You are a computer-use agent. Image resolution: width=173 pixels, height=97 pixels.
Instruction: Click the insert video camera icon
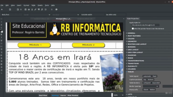tap(39, 10)
